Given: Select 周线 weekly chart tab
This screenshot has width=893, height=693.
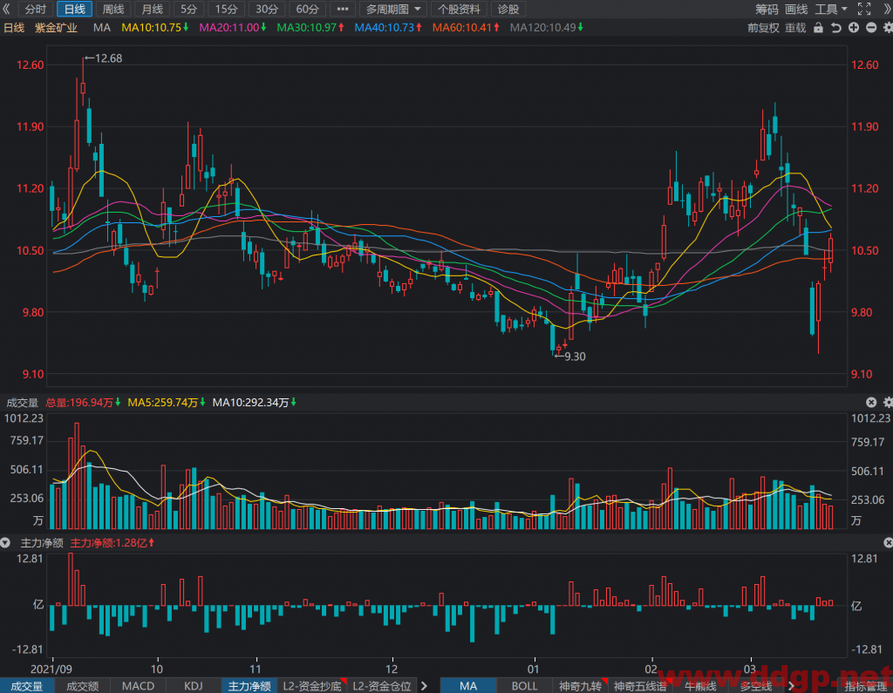Looking at the screenshot, I should [x=112, y=9].
